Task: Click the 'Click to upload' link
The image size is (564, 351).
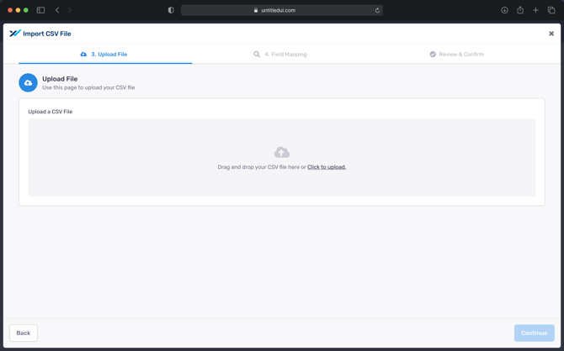Action: pyautogui.click(x=327, y=167)
